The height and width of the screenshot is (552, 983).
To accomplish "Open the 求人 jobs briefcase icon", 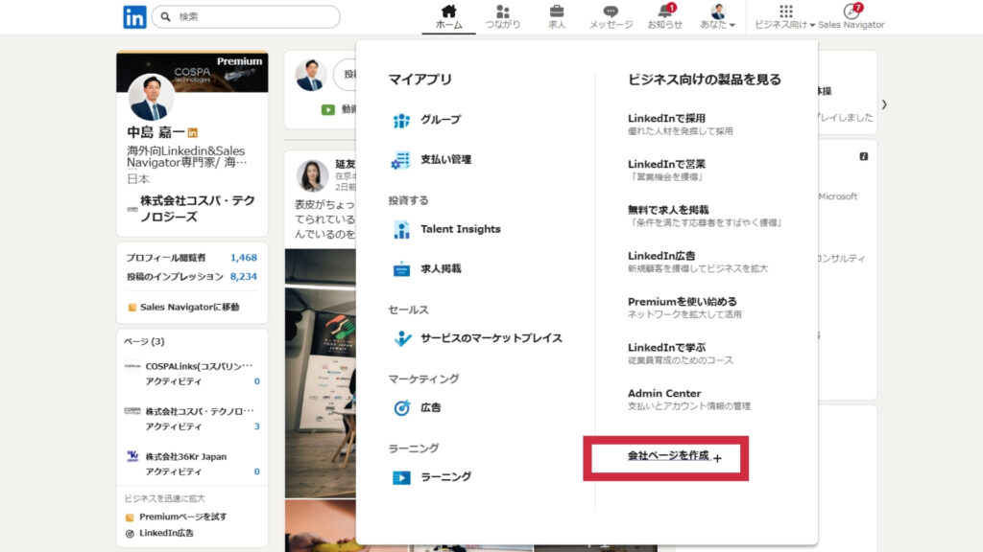I will tap(557, 12).
